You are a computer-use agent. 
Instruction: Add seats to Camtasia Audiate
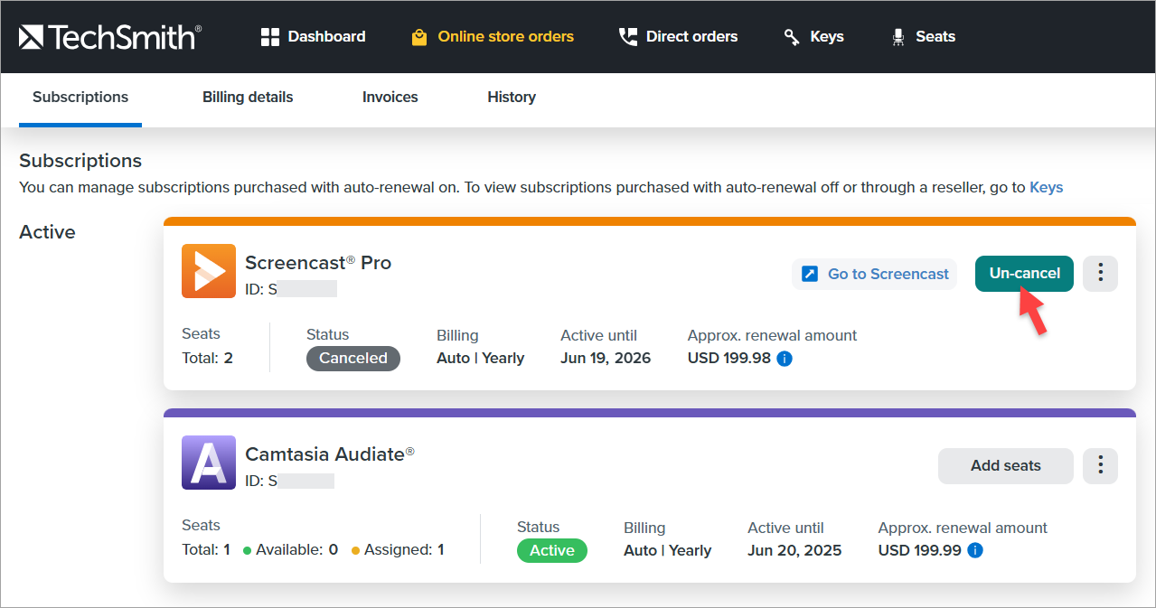(1005, 466)
